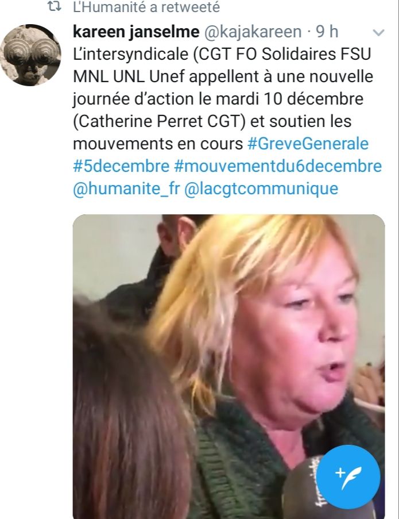
Task: Play the embedded video of the blonde woman
Action: click(228, 367)
